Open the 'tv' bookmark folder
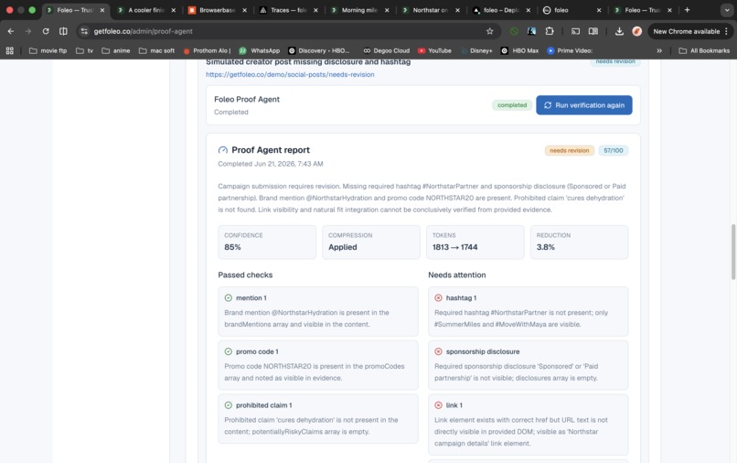Viewport: 737px width, 463px height. (x=85, y=50)
